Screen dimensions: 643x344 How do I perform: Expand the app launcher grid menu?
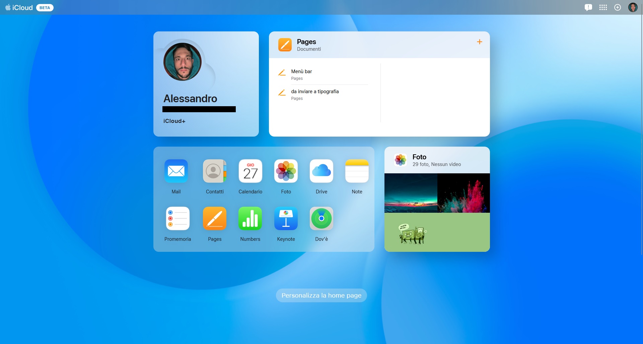point(603,7)
